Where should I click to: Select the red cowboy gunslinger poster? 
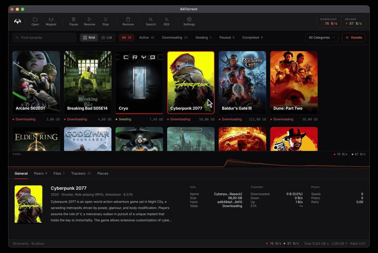click(x=294, y=139)
